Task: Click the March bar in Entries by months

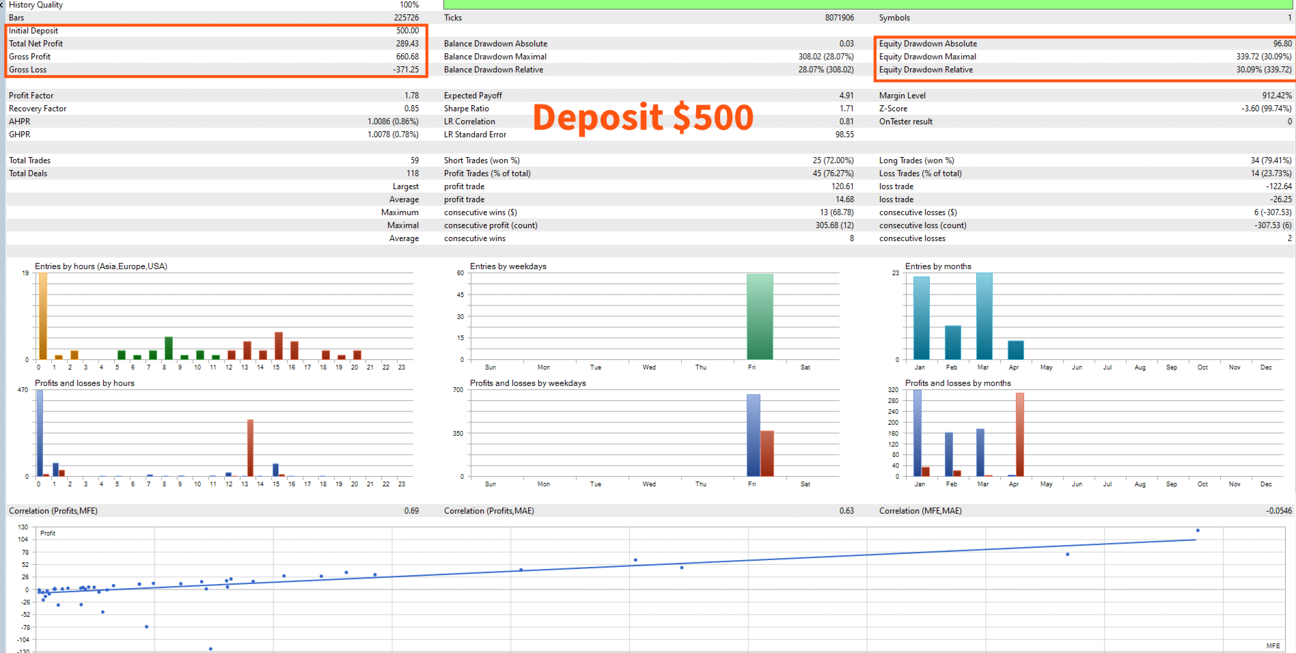Action: click(x=984, y=316)
